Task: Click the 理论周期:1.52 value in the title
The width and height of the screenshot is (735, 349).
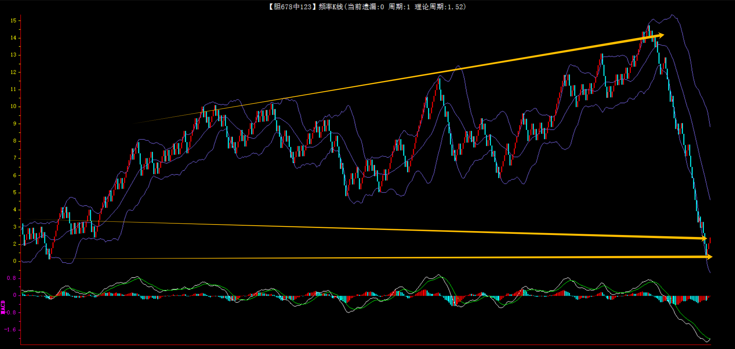Action: tap(439, 7)
